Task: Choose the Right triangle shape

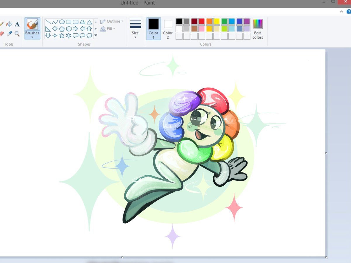Action: click(x=48, y=29)
